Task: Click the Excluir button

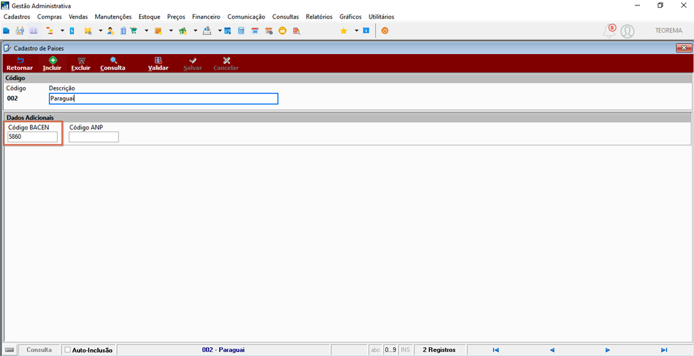Action: [x=81, y=64]
